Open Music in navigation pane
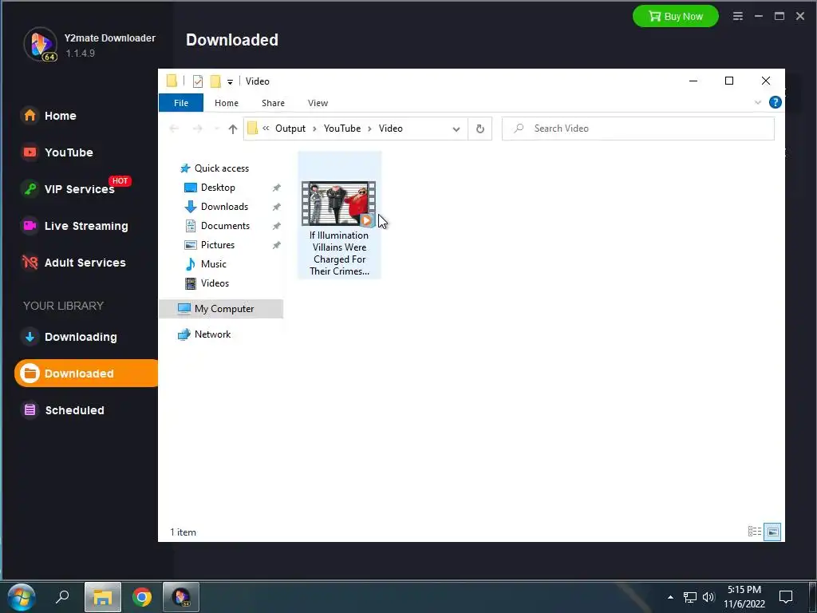The width and height of the screenshot is (817, 613). 214,263
